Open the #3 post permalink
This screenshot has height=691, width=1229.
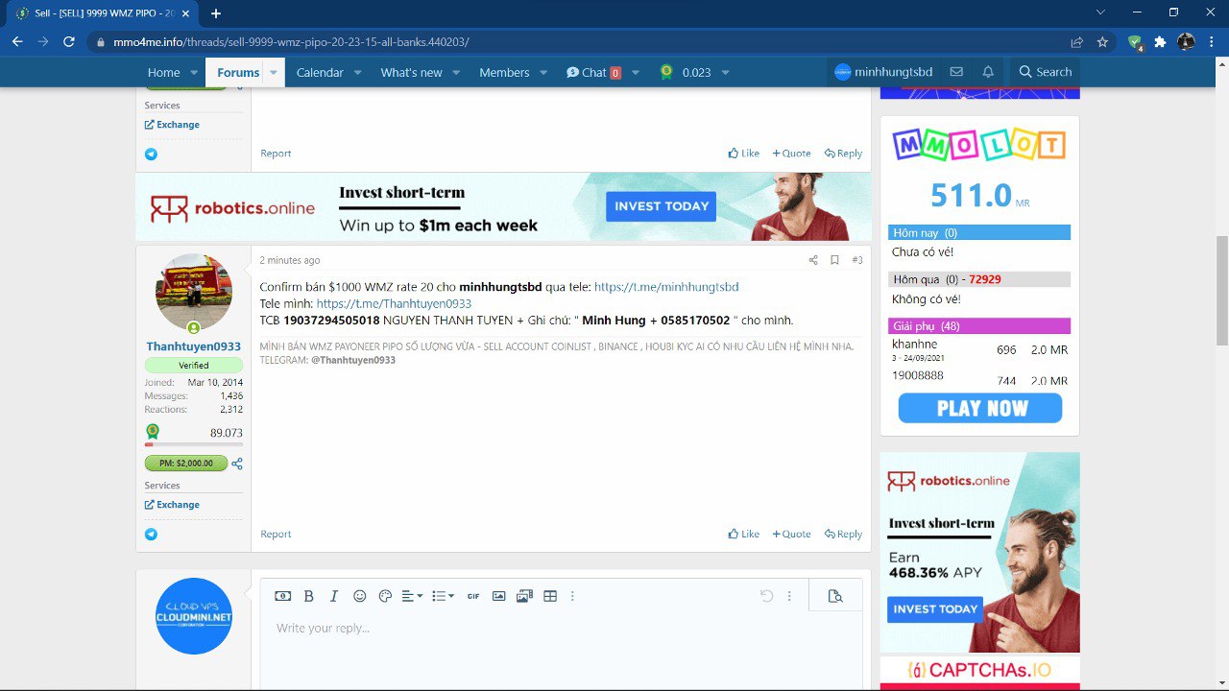[857, 260]
